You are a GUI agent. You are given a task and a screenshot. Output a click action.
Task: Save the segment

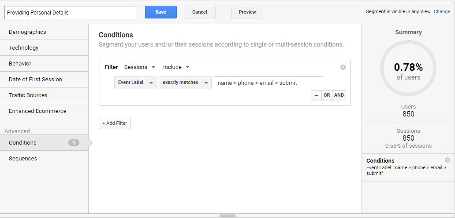point(161,12)
